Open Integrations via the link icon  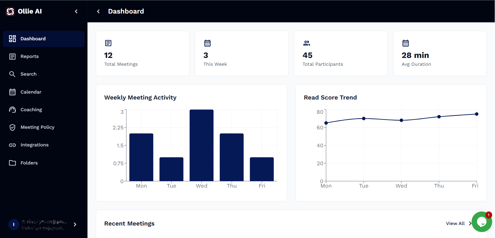12,145
